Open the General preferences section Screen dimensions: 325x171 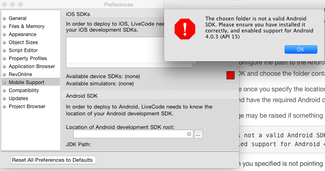pos(18,18)
